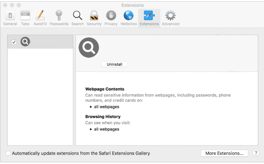Open the Search magnifier preferences pane

tap(78, 18)
